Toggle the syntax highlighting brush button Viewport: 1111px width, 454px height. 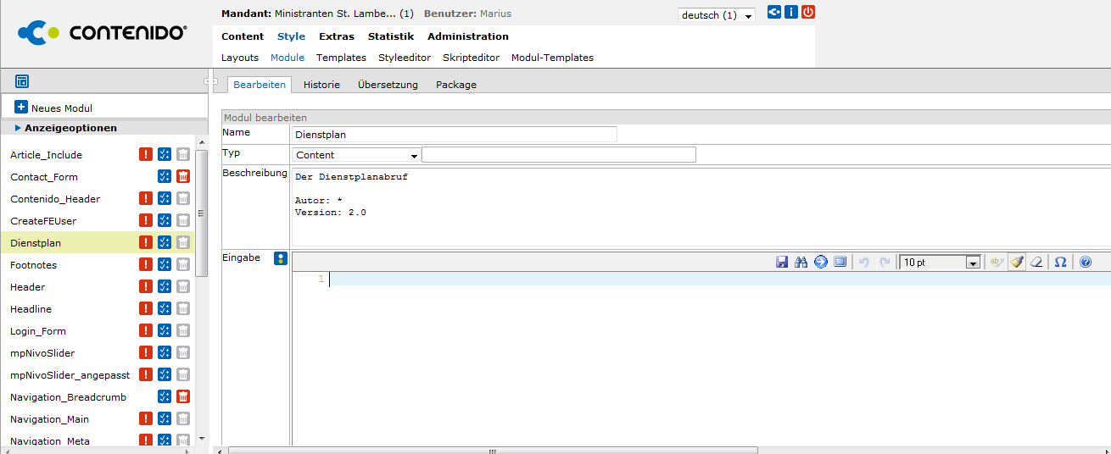tap(1017, 263)
